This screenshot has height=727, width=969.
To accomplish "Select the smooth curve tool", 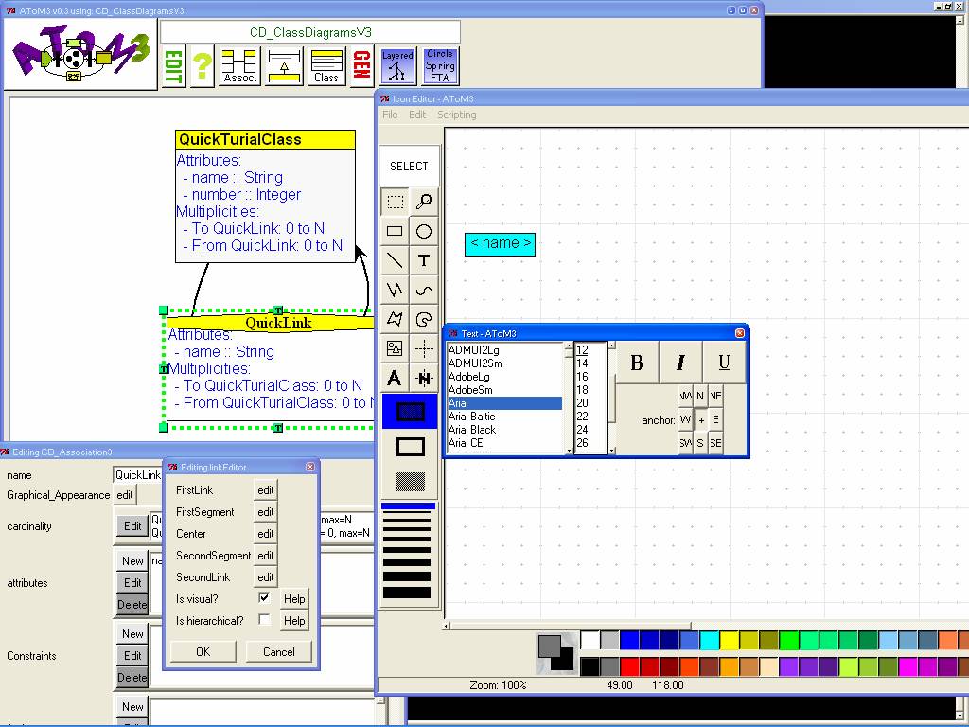I will coord(423,290).
